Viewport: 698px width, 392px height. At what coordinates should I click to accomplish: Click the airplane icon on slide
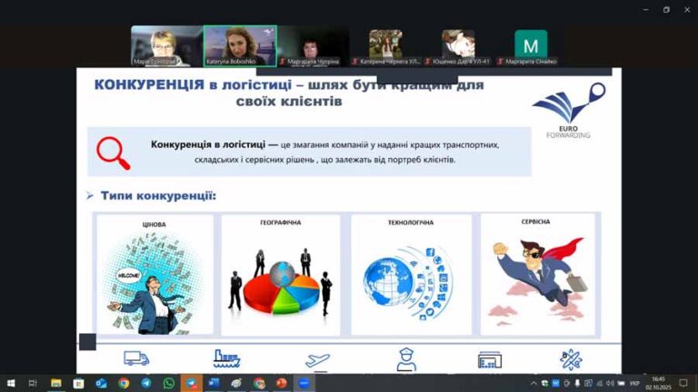click(x=317, y=360)
